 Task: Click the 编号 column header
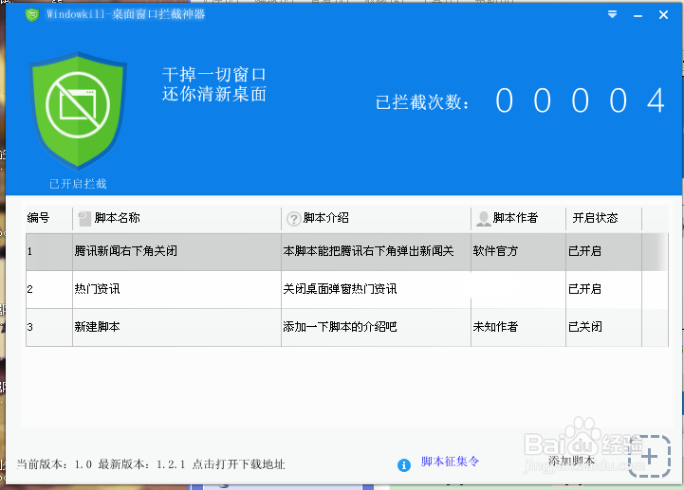pyautogui.click(x=38, y=218)
